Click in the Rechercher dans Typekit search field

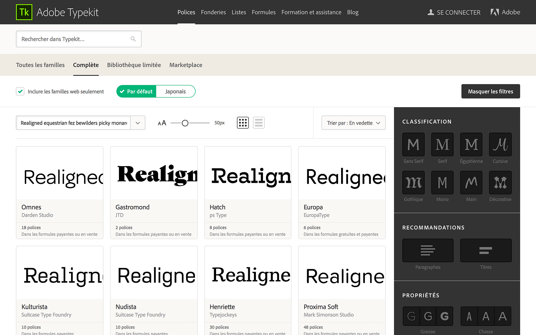pos(78,39)
